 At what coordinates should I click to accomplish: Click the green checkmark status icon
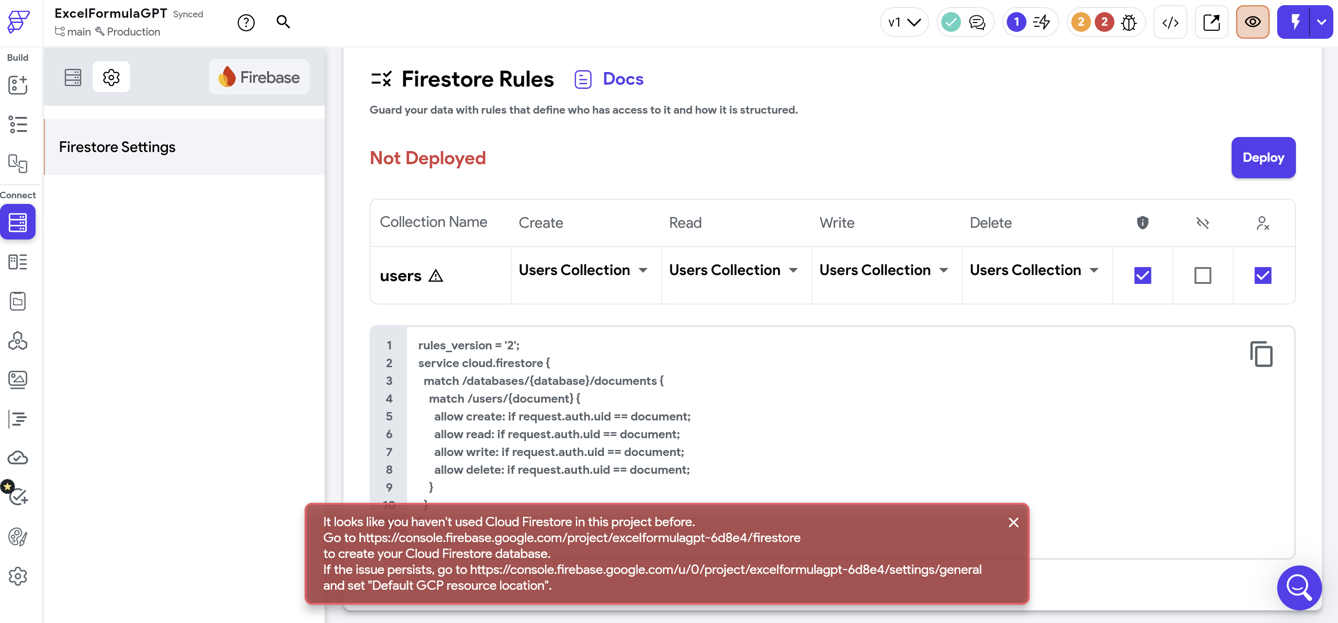(x=951, y=22)
